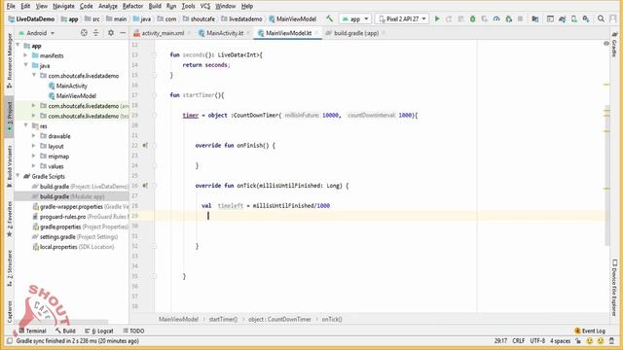
Task: Open the VCS menu
Action: coord(205,6)
